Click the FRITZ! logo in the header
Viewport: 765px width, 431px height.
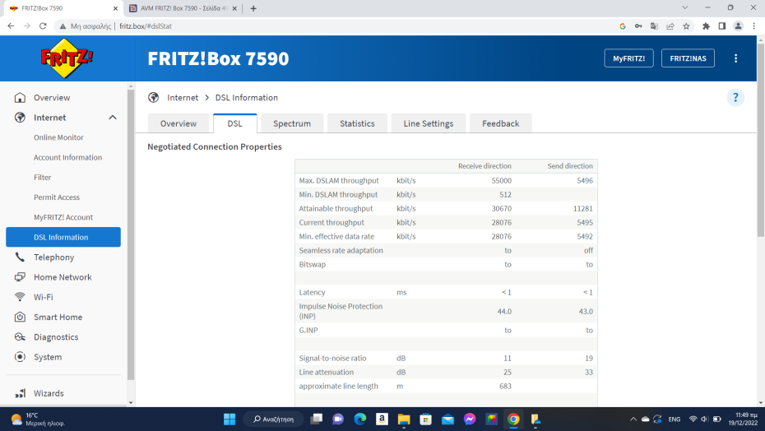pos(67,58)
